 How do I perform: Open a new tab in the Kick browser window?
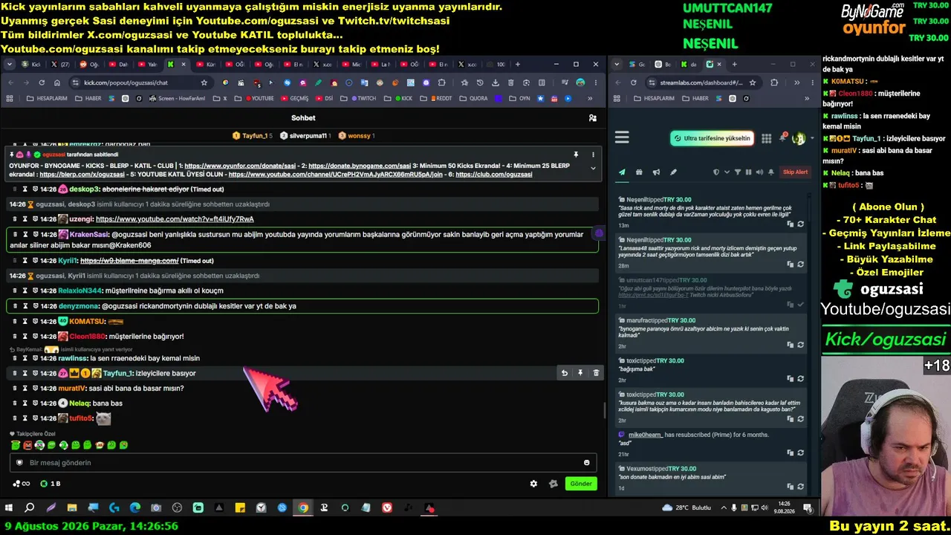517,65
